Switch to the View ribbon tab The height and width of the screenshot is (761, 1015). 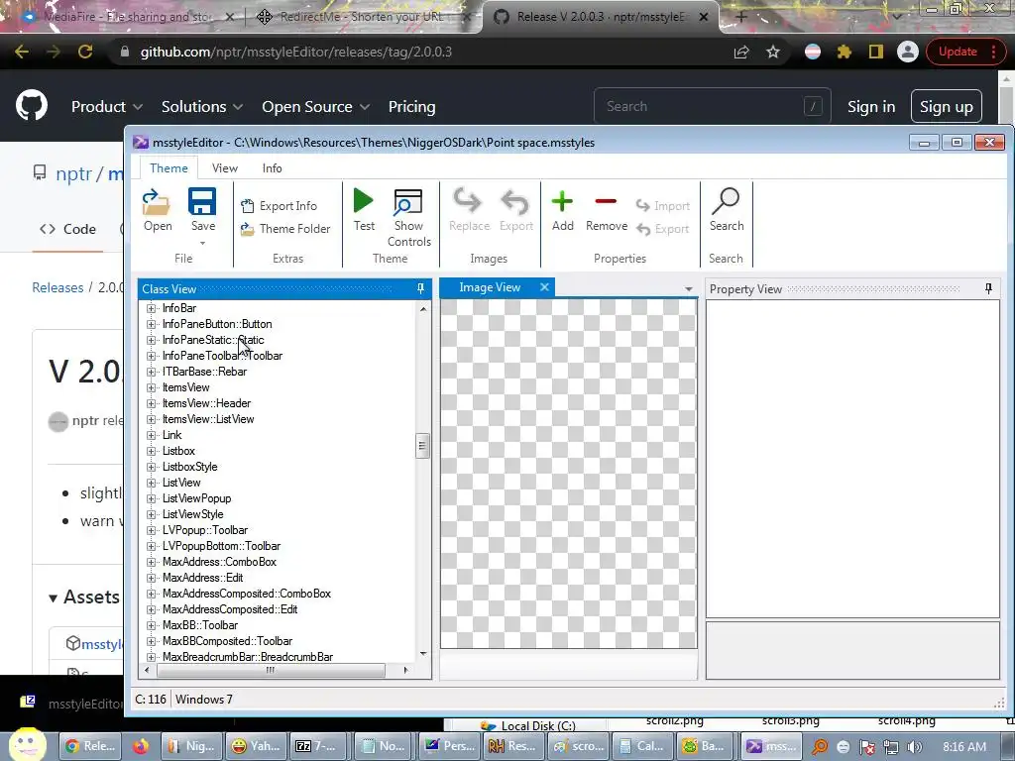[x=225, y=168]
